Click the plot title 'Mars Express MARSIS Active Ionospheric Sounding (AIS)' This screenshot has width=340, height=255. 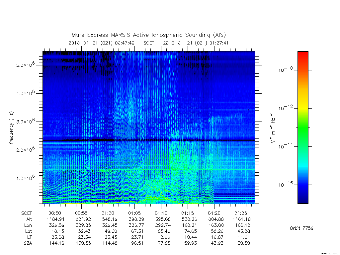(x=149, y=35)
